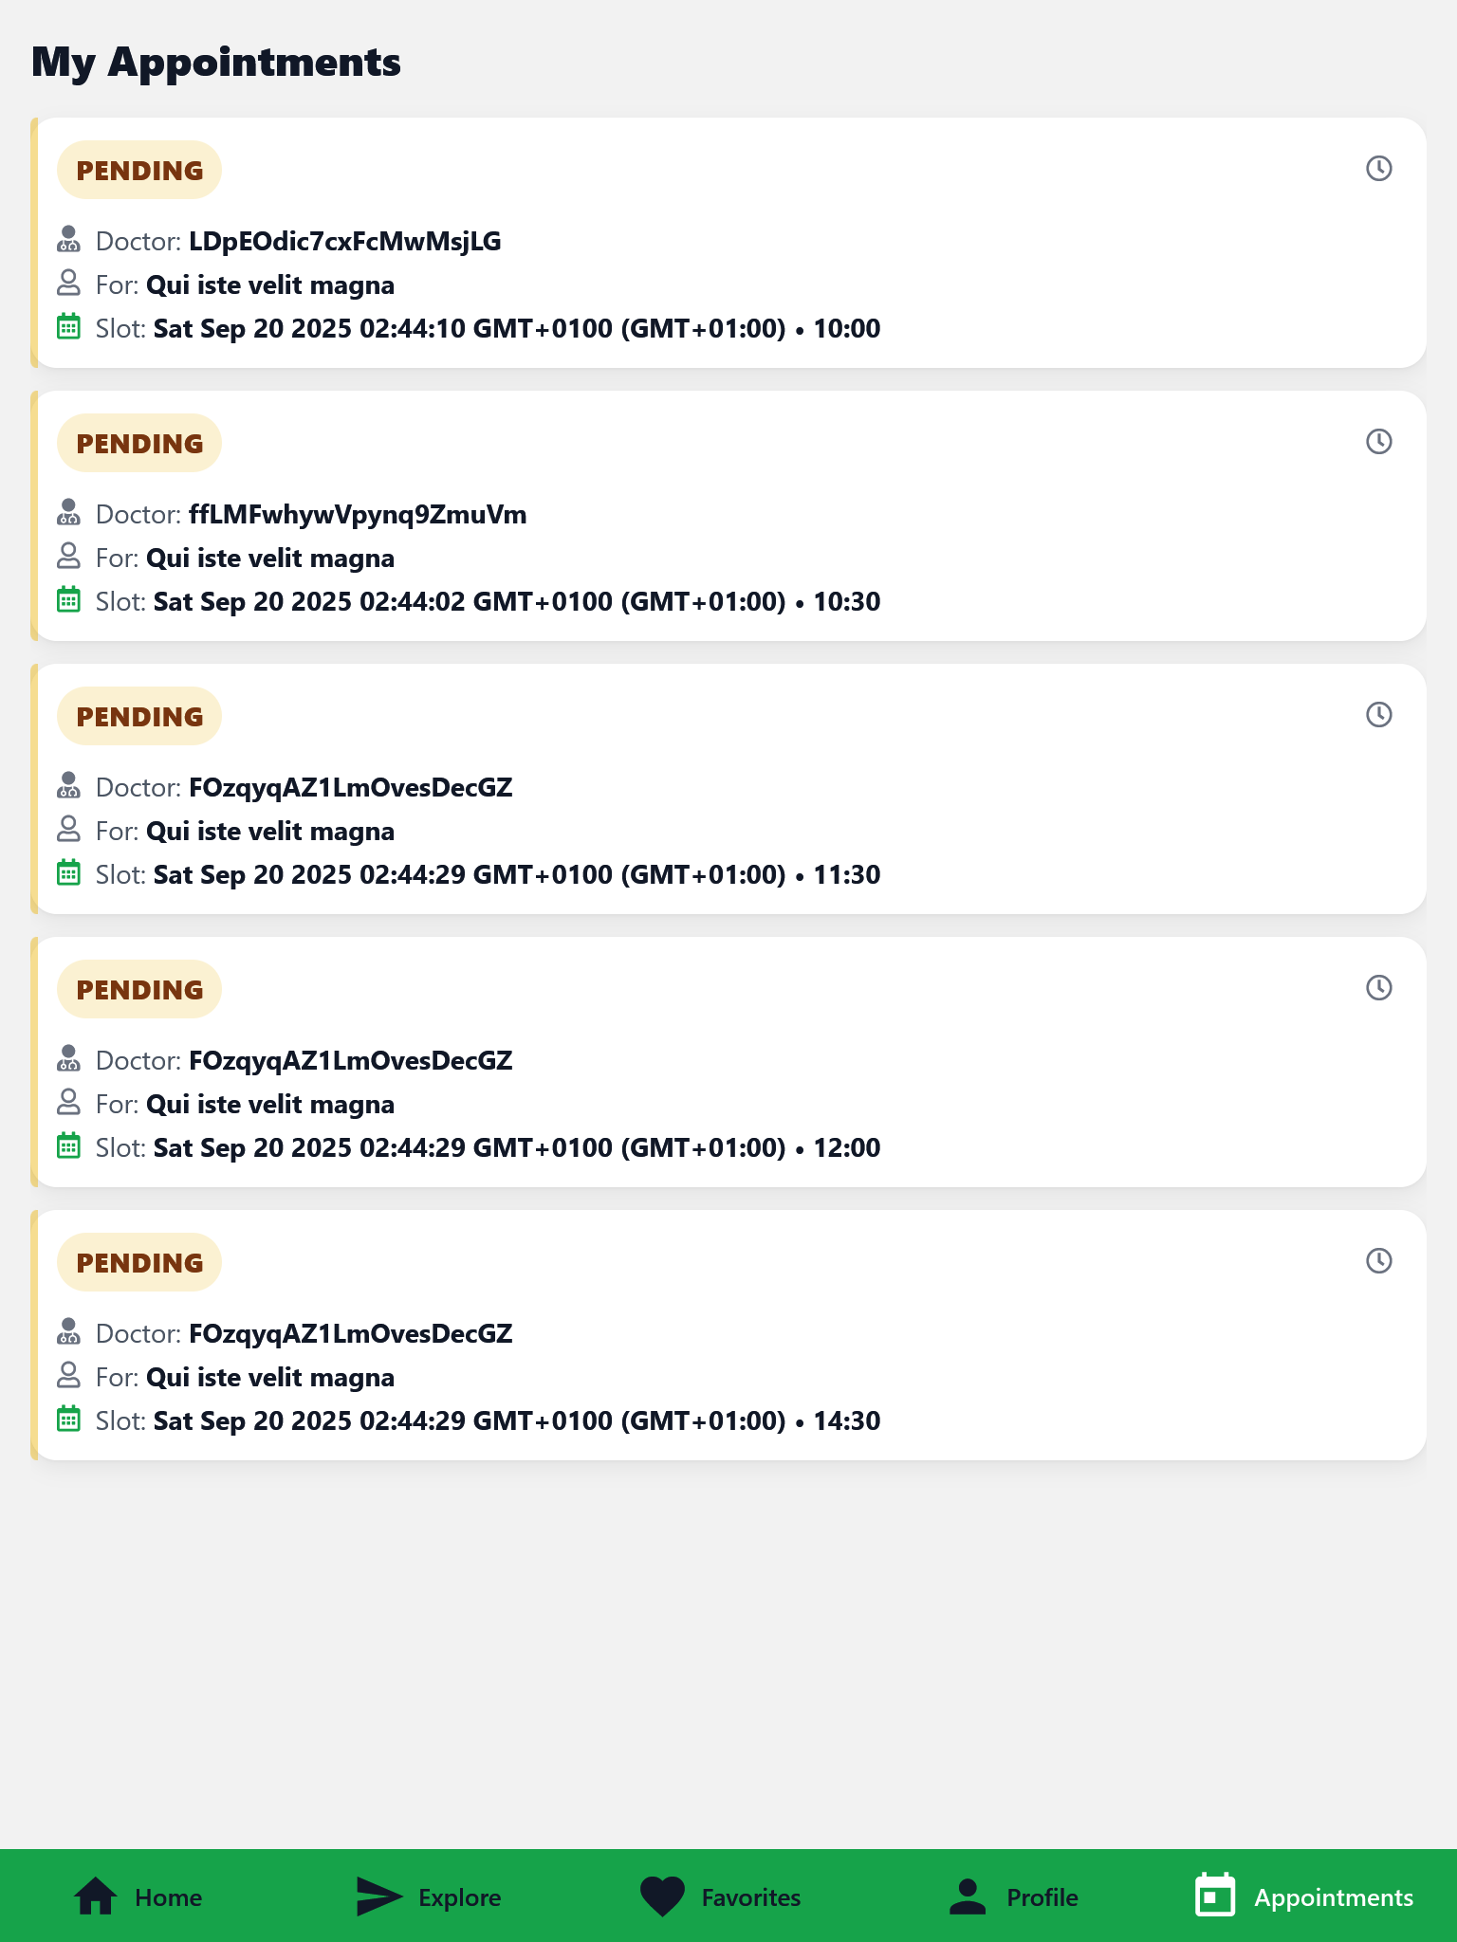Open the Explore tab
Screen dimensions: 1457x1942
coord(429,1896)
